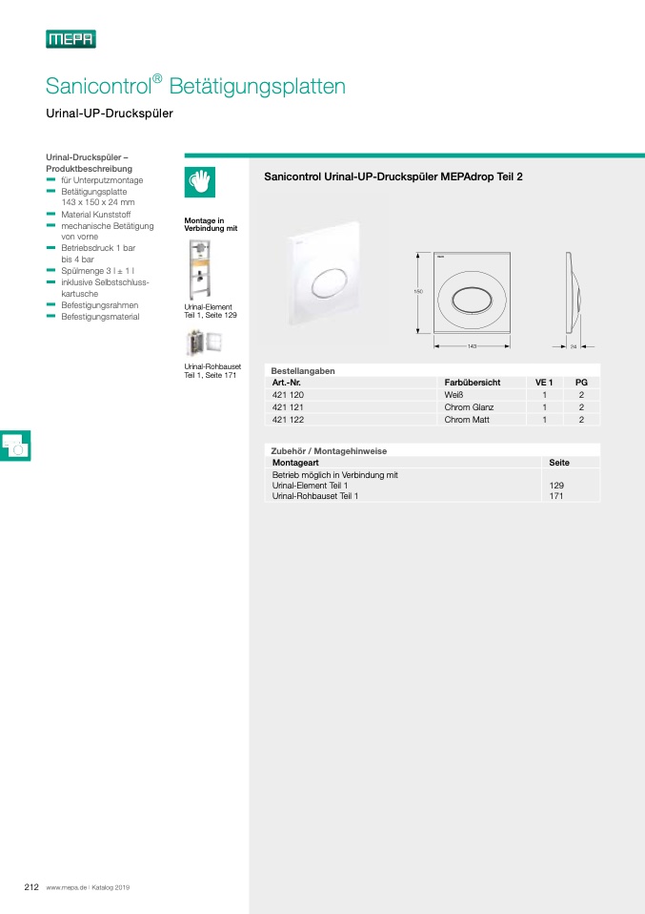Click the page number 212
Screen dimensions: 645x914
[30, 887]
